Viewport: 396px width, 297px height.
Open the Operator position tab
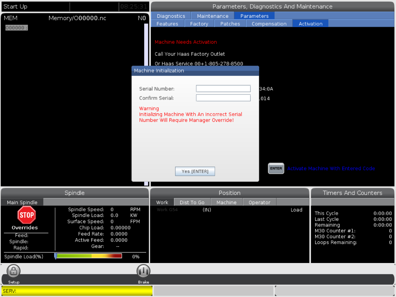(259, 202)
